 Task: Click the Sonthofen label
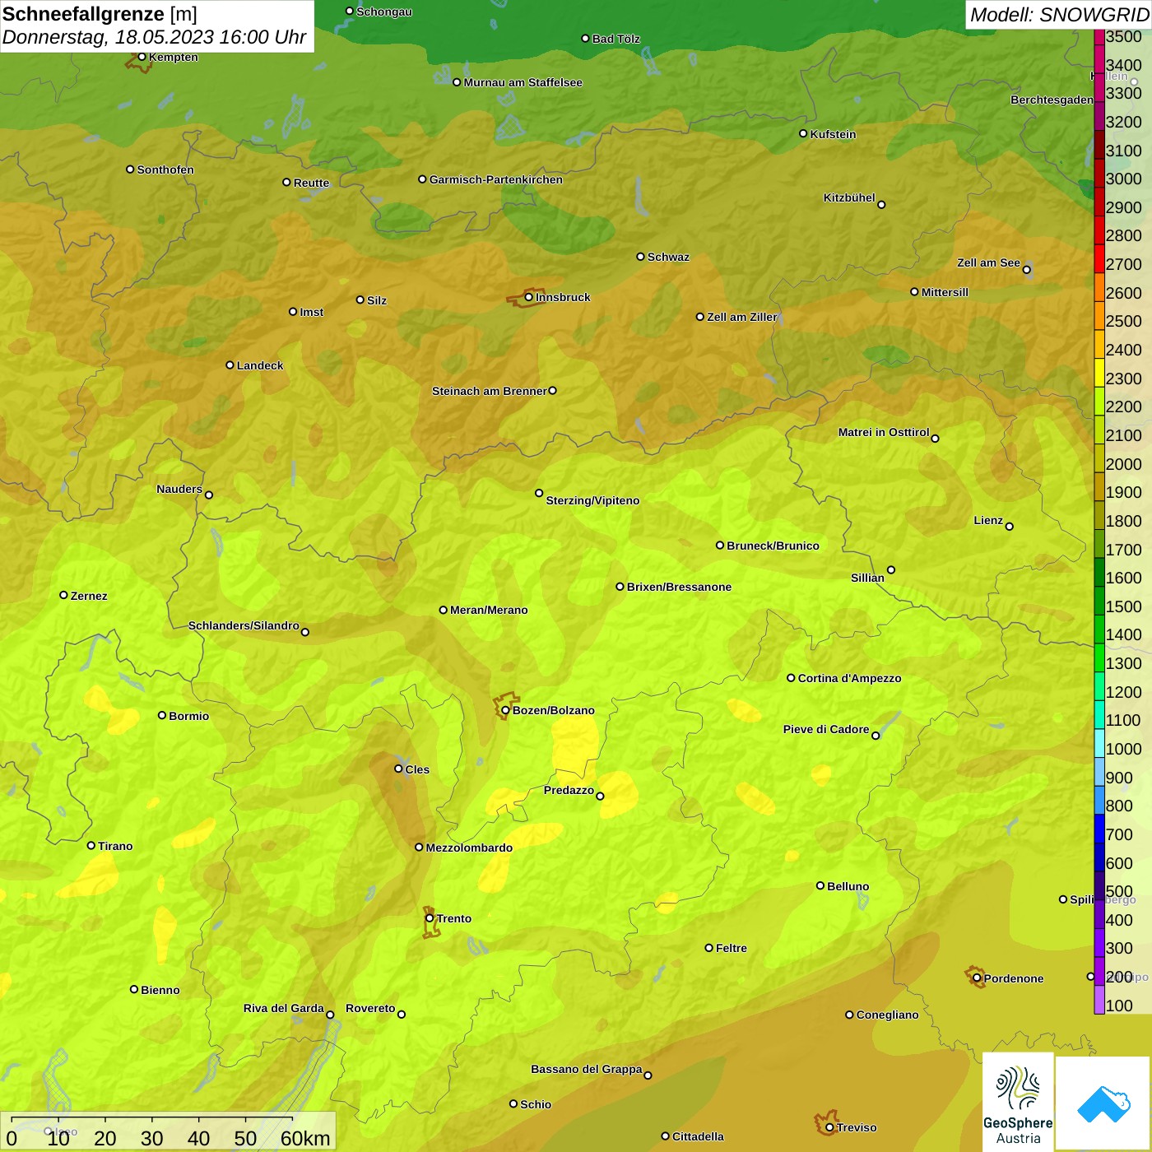click(165, 170)
